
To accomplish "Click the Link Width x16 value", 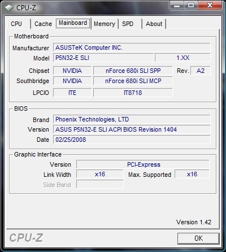I will pos(100,174).
